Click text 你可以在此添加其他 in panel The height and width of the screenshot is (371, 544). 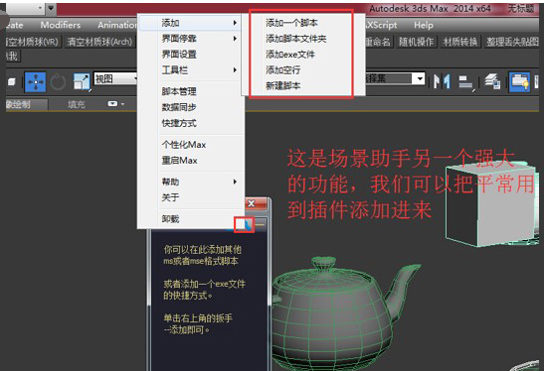[202, 249]
